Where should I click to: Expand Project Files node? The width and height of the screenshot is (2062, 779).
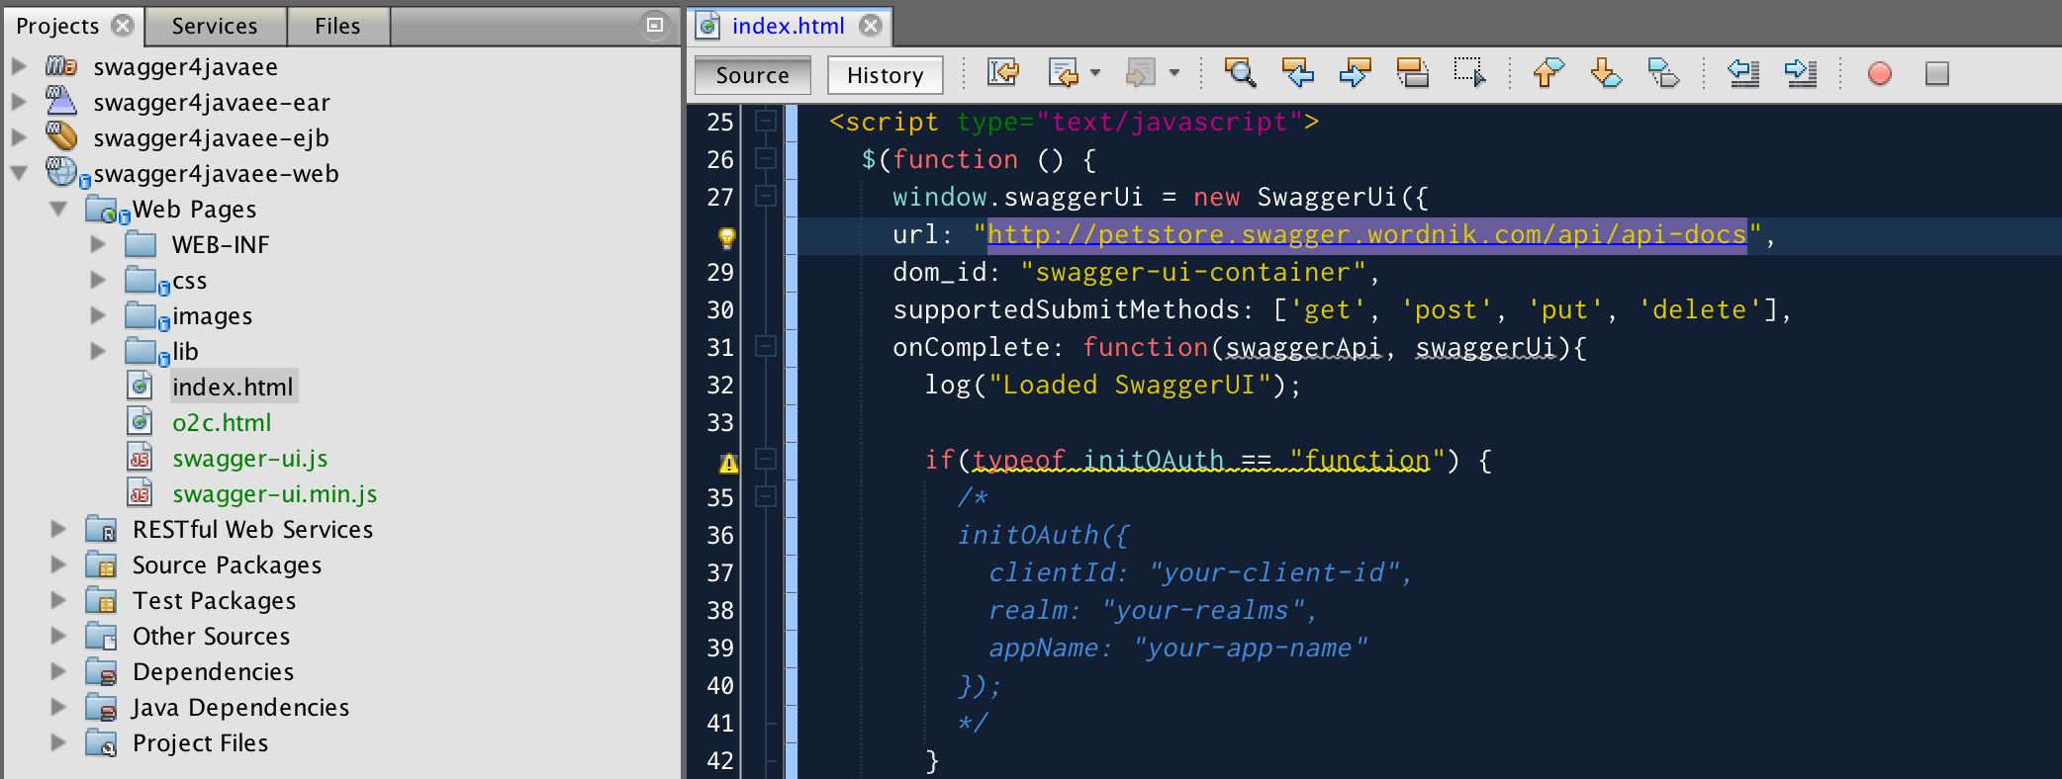[58, 742]
